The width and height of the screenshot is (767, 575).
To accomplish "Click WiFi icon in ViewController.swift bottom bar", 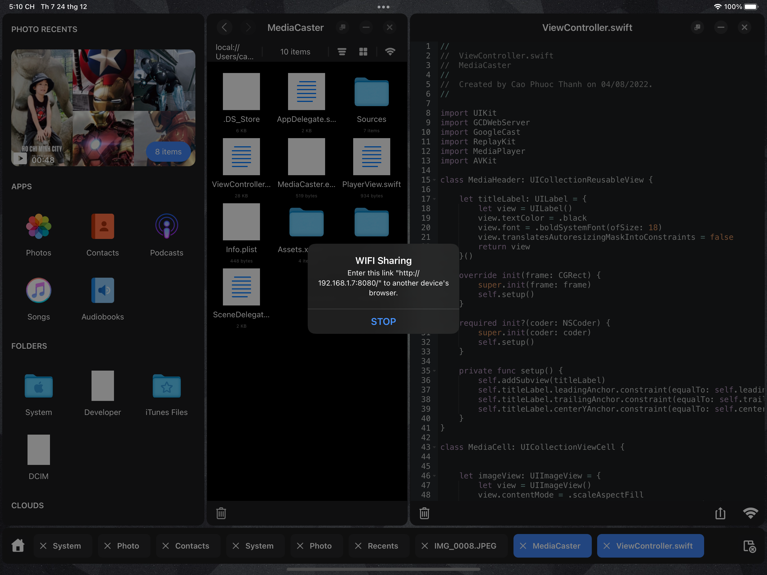I will click(750, 513).
